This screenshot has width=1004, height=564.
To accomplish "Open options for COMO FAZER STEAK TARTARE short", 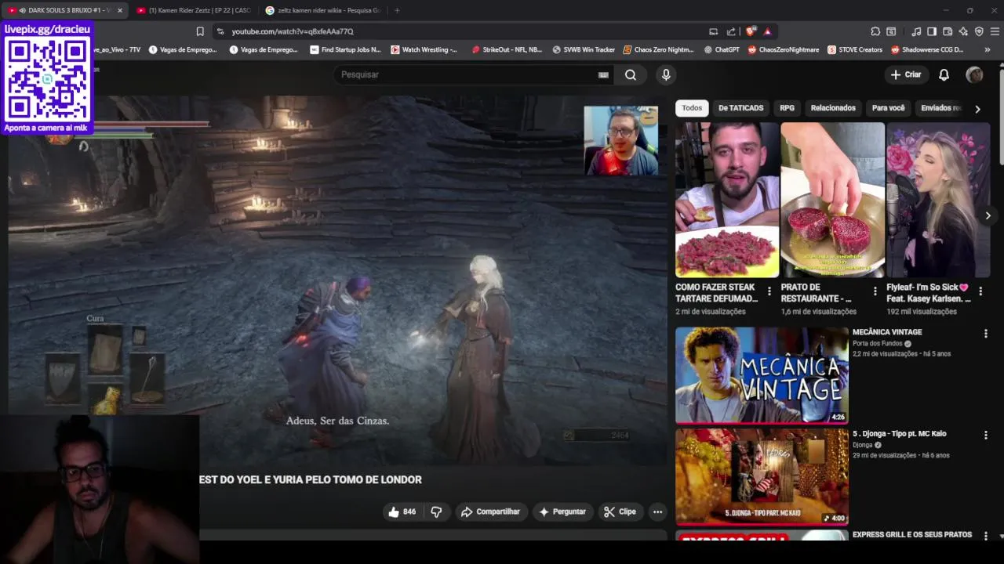I will pos(769,291).
